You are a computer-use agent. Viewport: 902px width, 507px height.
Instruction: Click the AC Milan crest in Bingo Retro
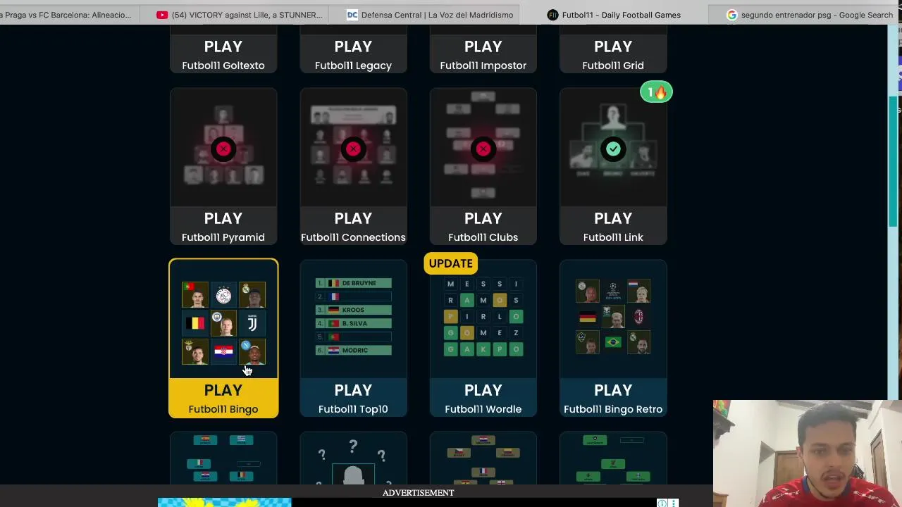tap(638, 318)
